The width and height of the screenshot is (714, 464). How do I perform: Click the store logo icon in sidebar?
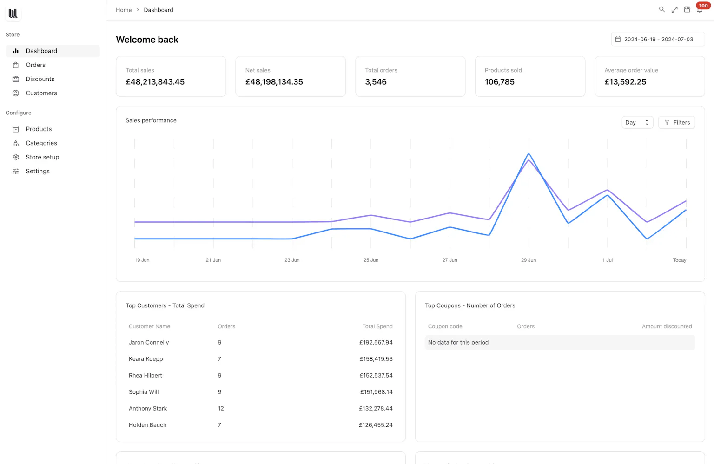tap(13, 13)
